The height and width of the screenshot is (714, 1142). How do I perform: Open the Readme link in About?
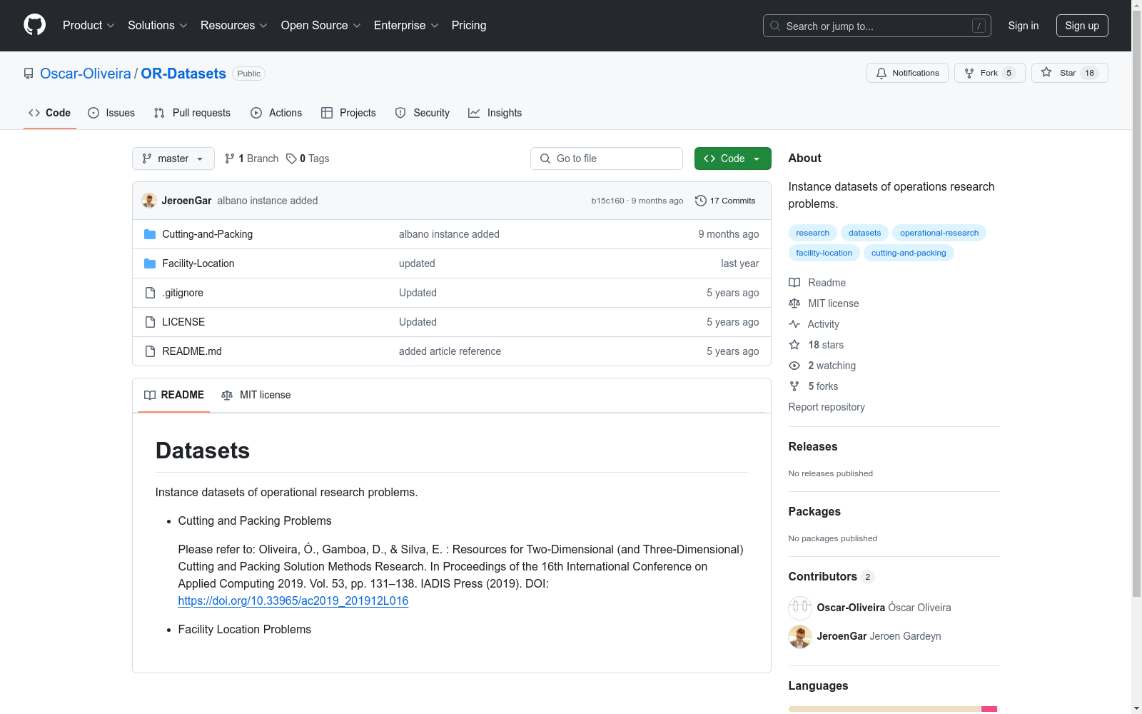point(817,283)
